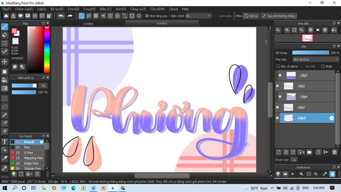Screen dimensions: 341x192
Task: Open the Cloud menu
Action: pos(173,9)
